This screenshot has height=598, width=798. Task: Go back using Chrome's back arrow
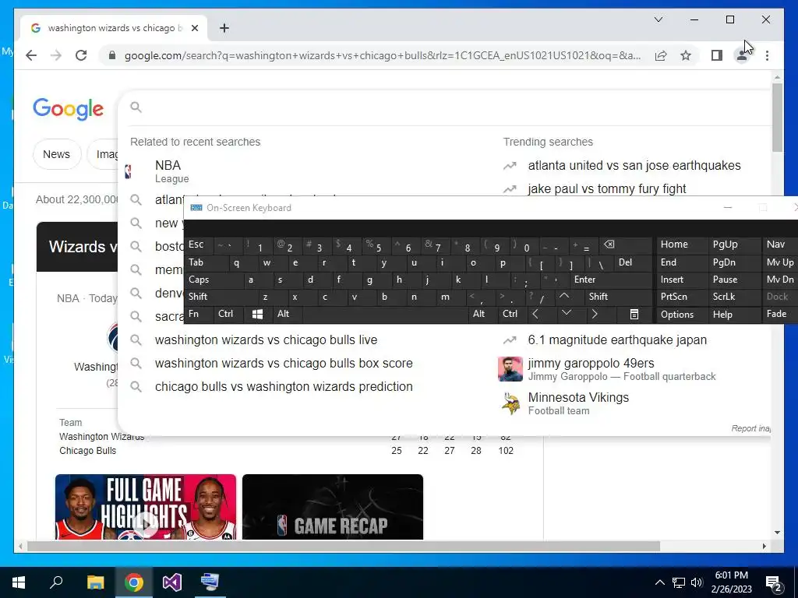(31, 55)
